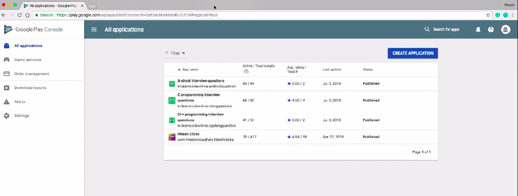Image resolution: width=518 pixels, height=196 pixels.
Task: Open the C programming Interview questions app
Action: (x=198, y=95)
